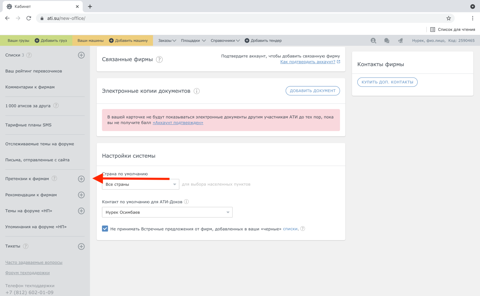This screenshot has width=480, height=296.
Task: Open help icon after «черные» списки text
Action: pos(303,229)
